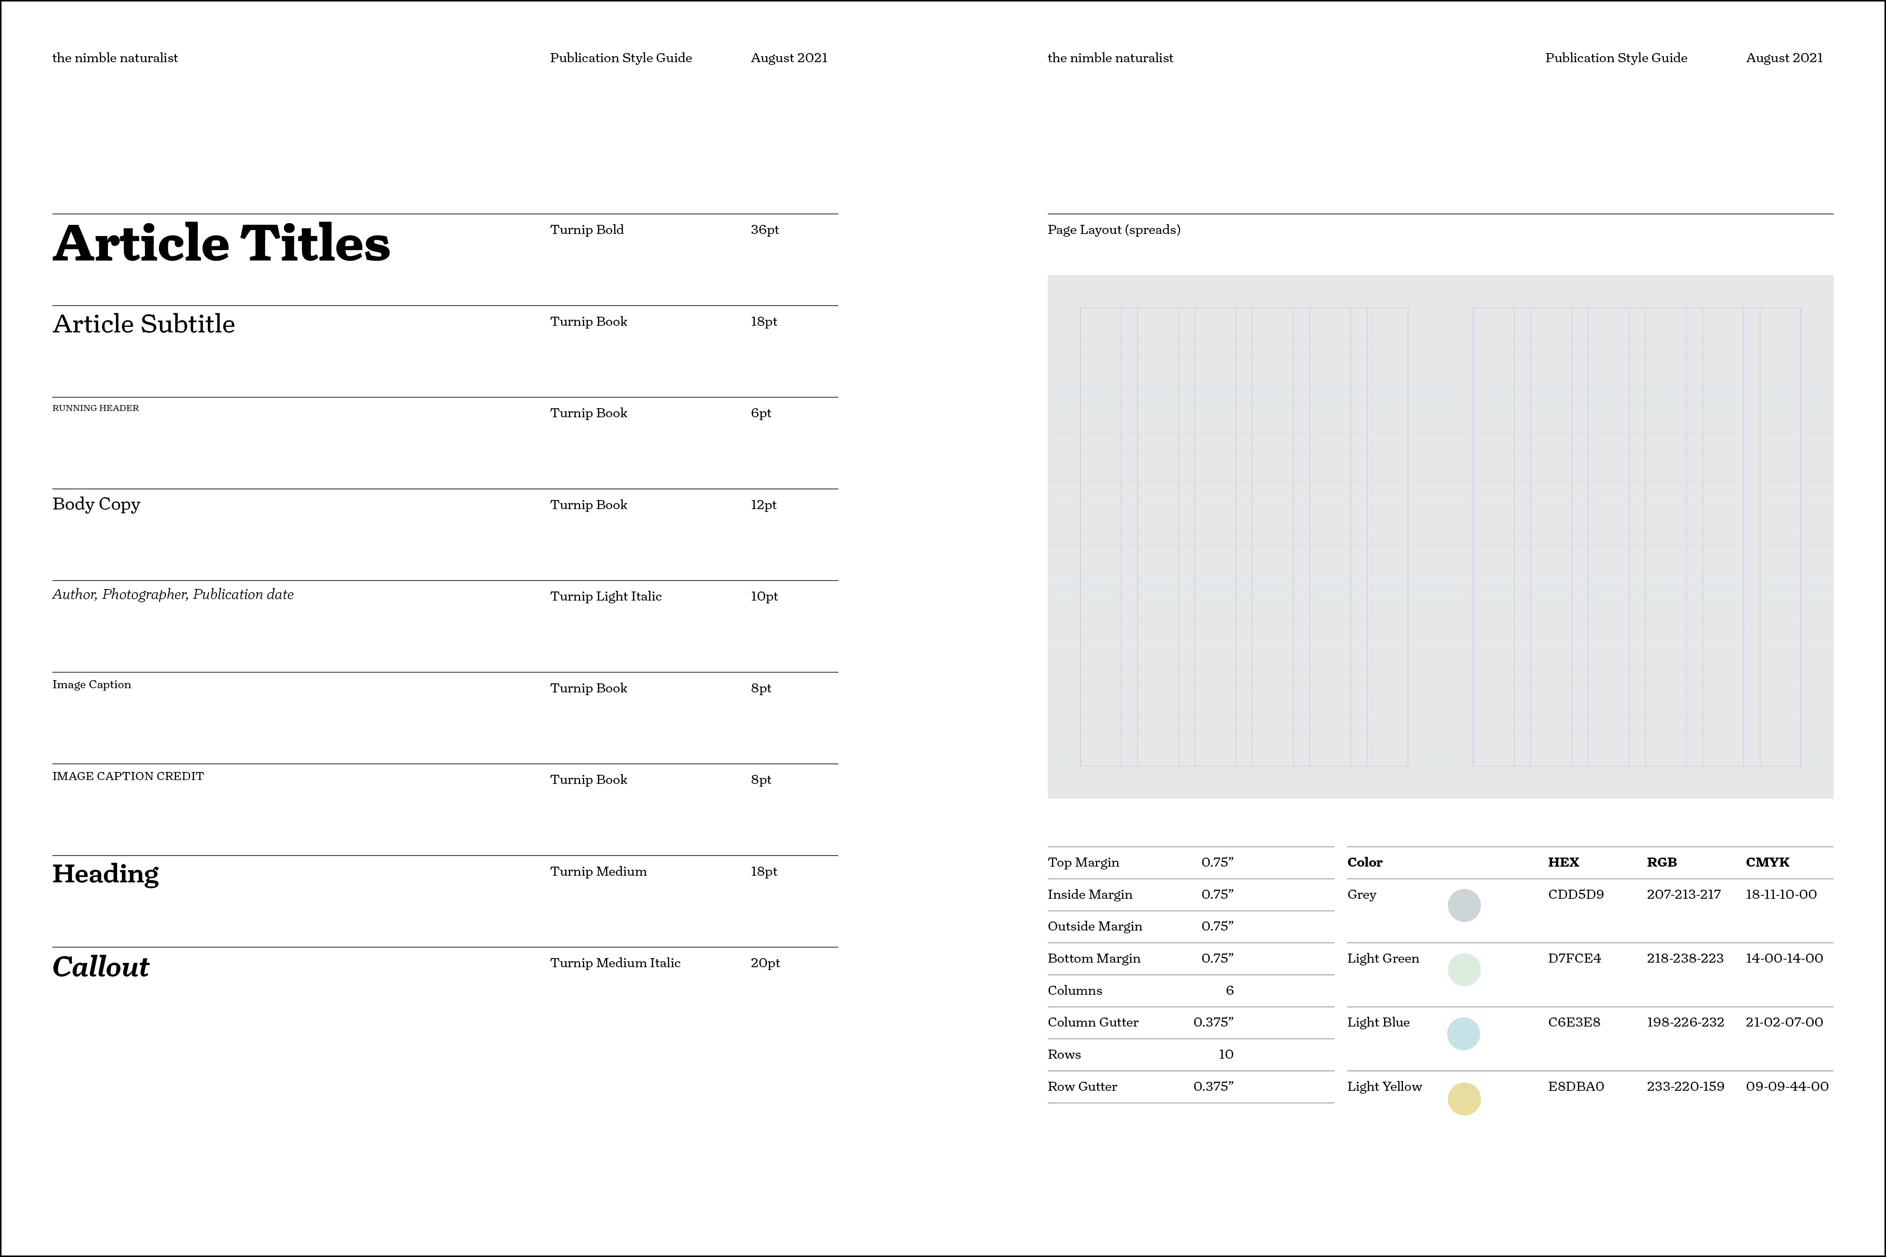Click the Page Layout (spreads) label
Viewport: 1886px width, 1257px height.
(x=1114, y=230)
